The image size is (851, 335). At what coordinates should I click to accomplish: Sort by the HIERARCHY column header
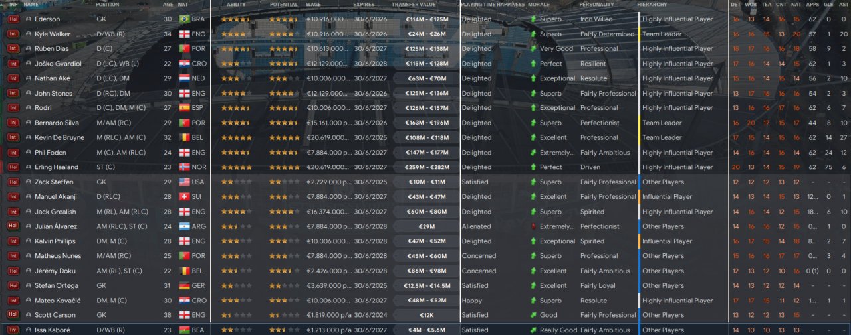pyautogui.click(x=652, y=5)
